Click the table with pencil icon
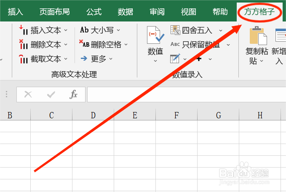This screenshot has height=192, width=286. [x=175, y=59]
